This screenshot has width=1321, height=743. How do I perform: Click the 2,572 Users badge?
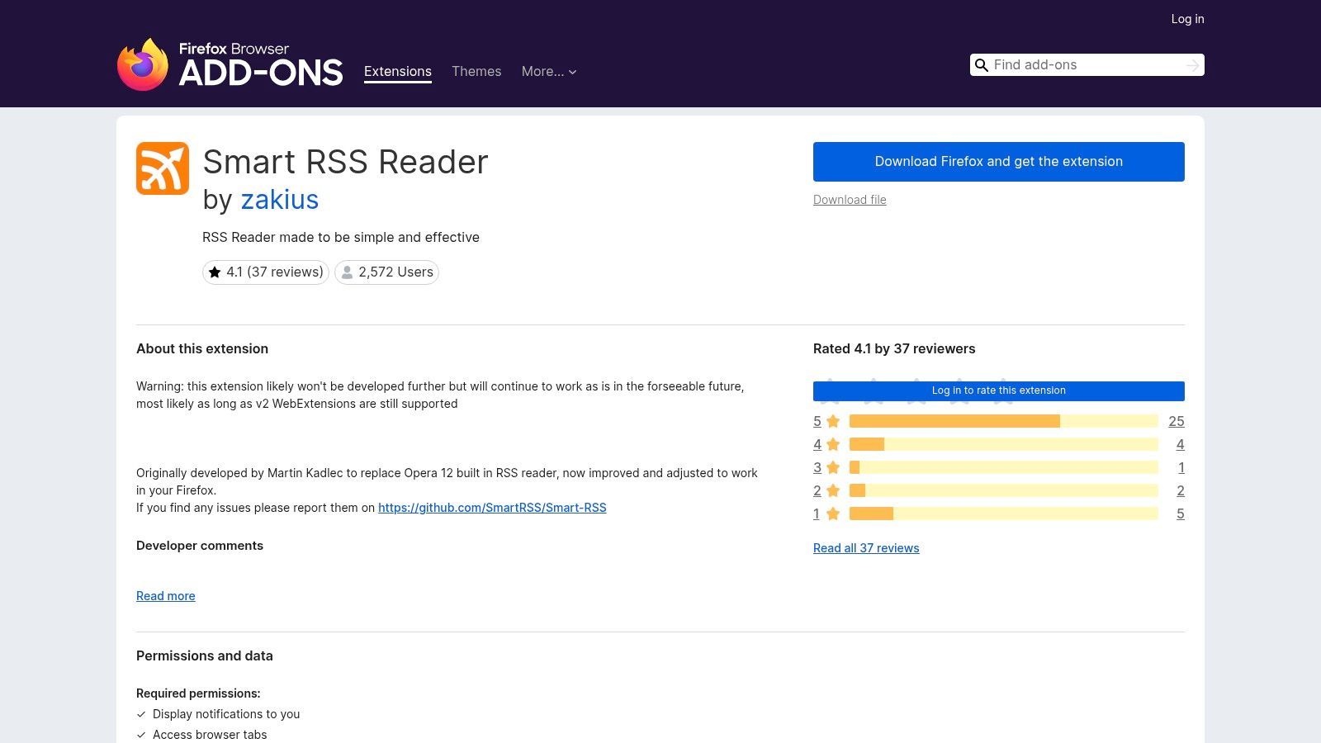386,272
